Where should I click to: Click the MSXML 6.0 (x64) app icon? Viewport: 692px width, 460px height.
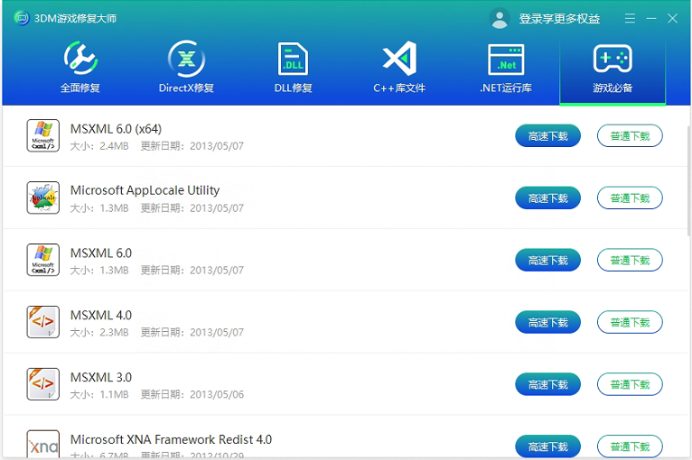(x=42, y=135)
